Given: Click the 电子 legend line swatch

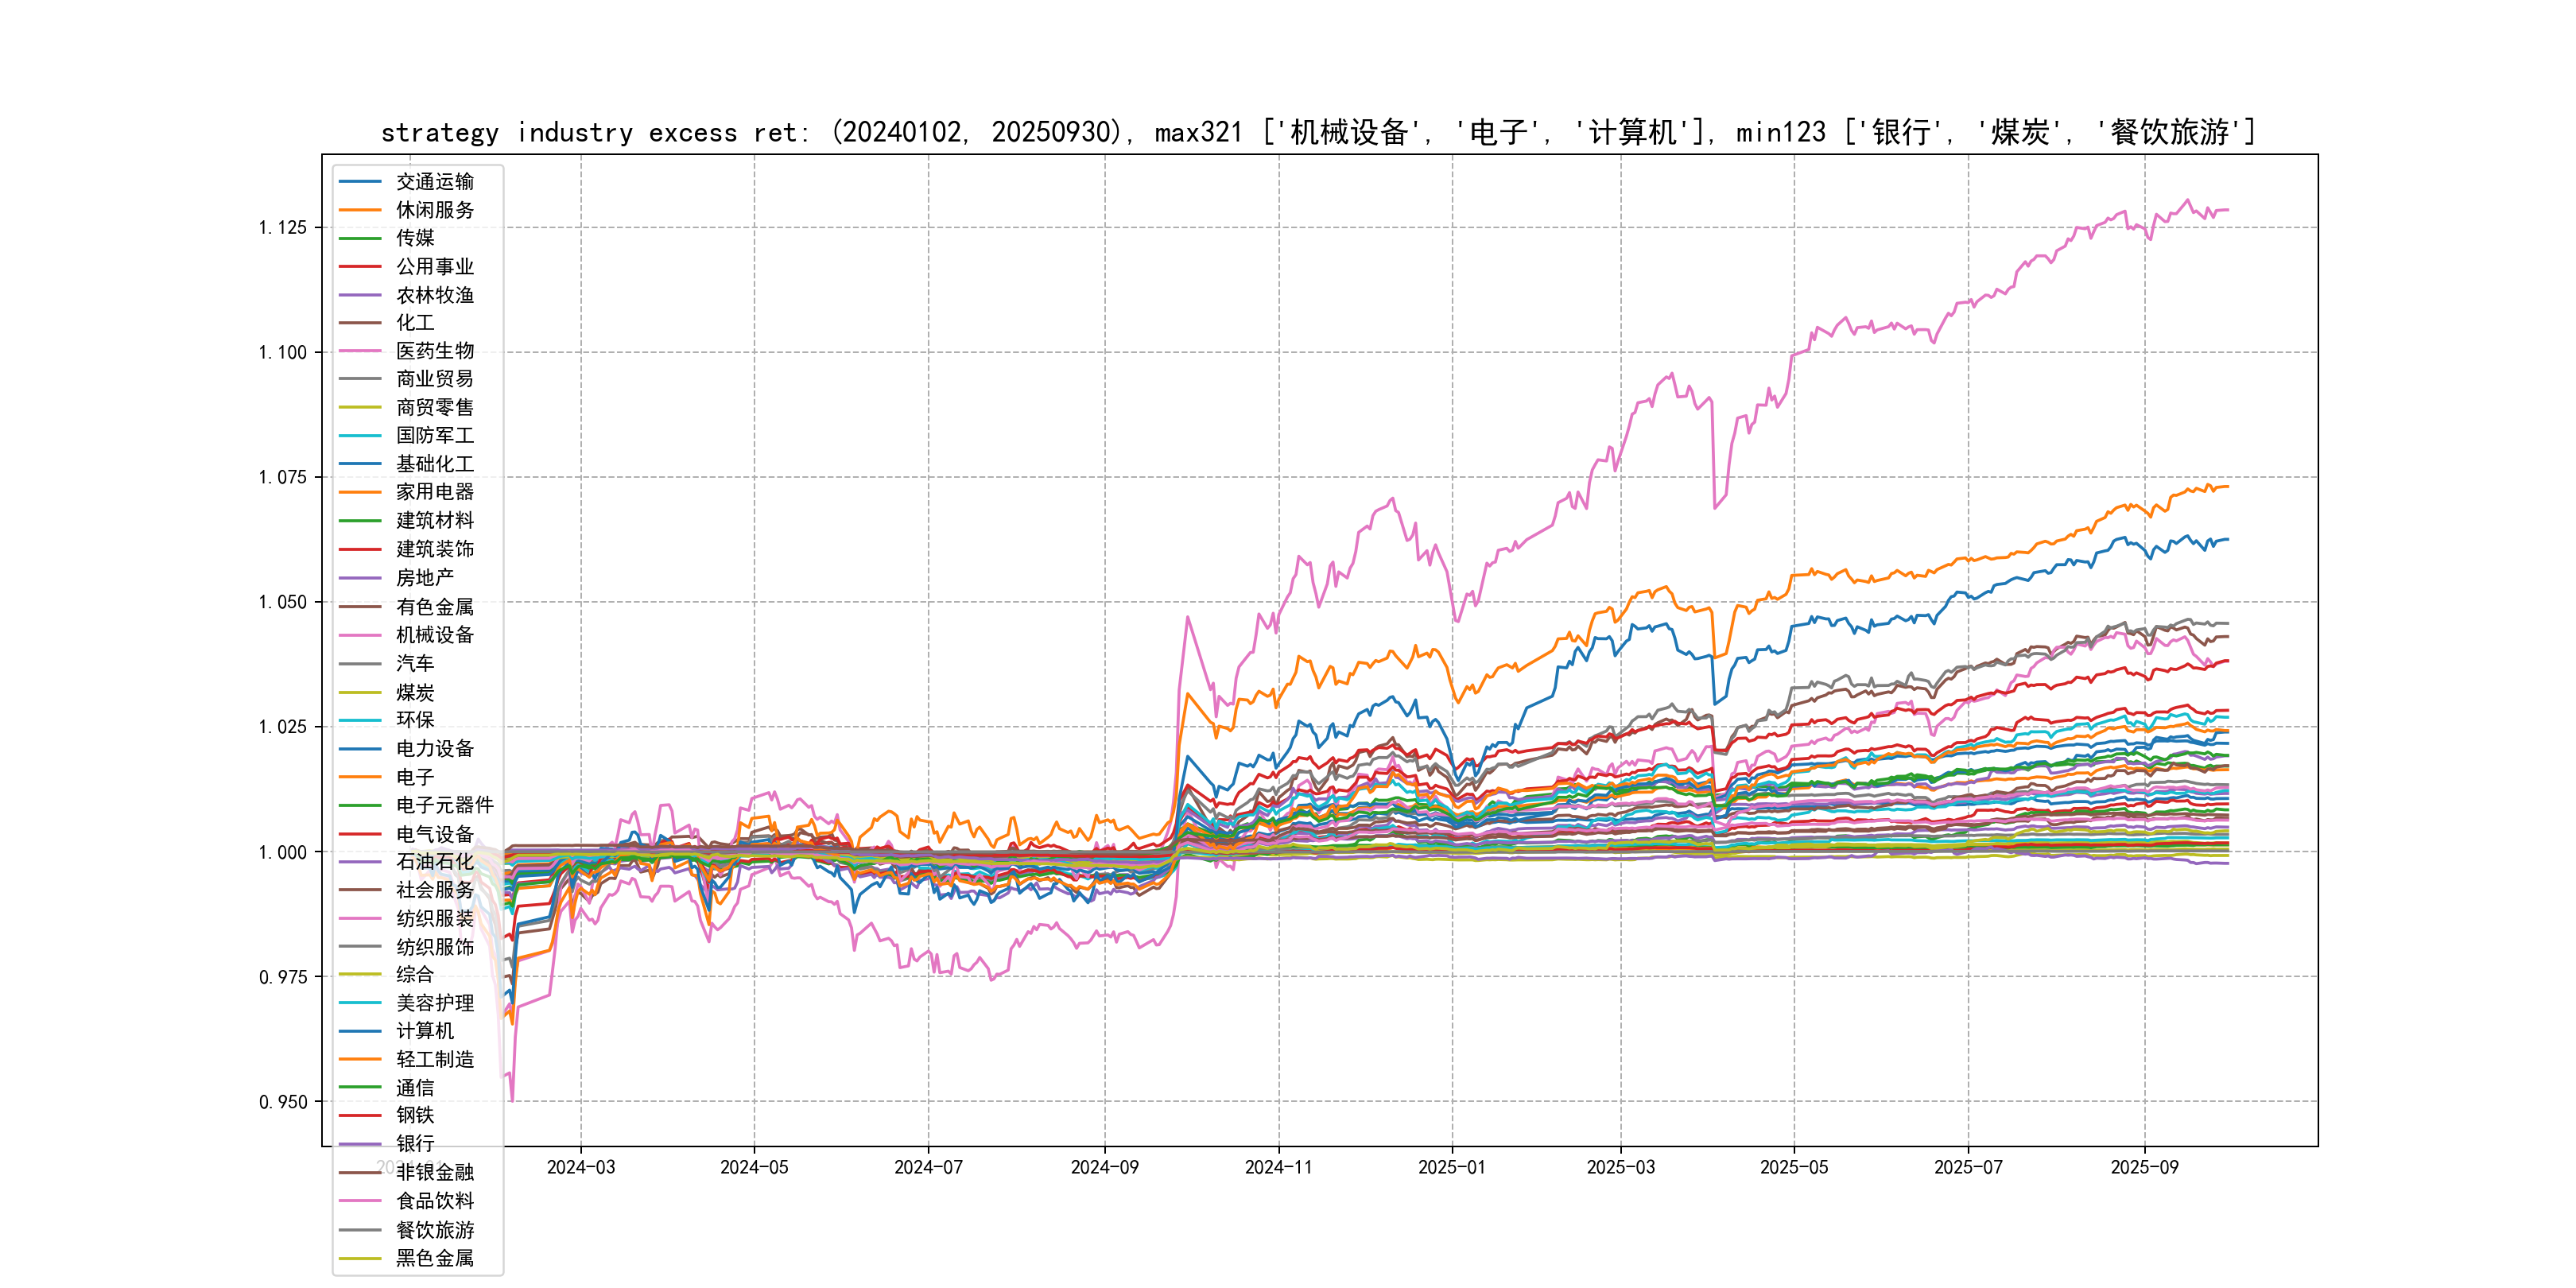Looking at the screenshot, I should click(360, 777).
